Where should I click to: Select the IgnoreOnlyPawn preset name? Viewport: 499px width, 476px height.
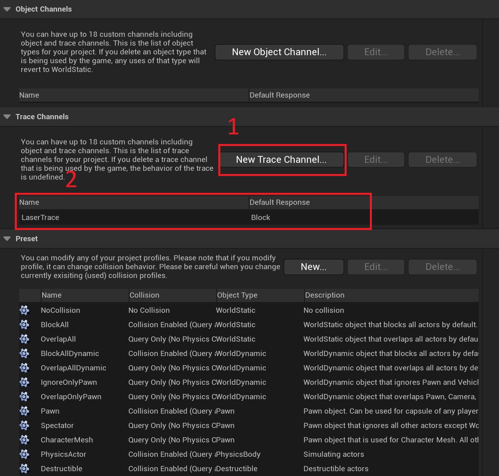[x=69, y=382]
